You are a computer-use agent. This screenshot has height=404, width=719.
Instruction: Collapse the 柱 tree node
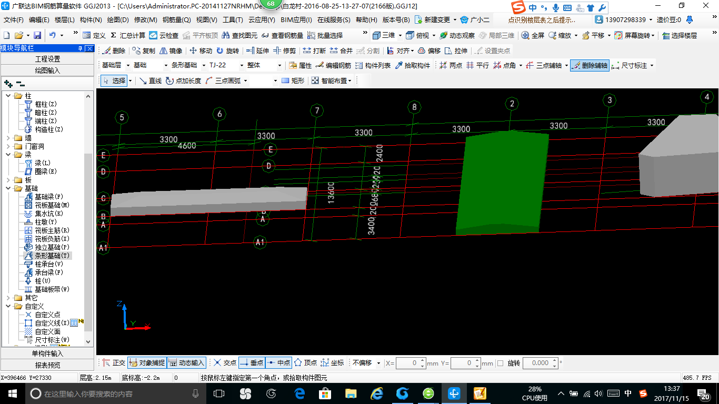point(8,96)
